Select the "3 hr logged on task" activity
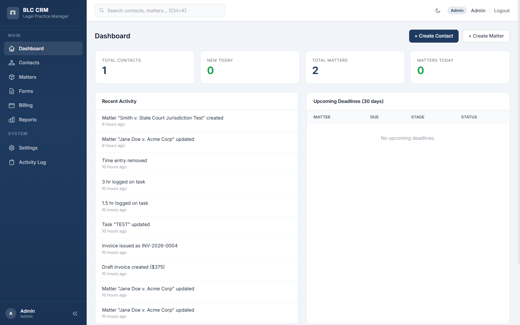The image size is (520, 325). 196,185
